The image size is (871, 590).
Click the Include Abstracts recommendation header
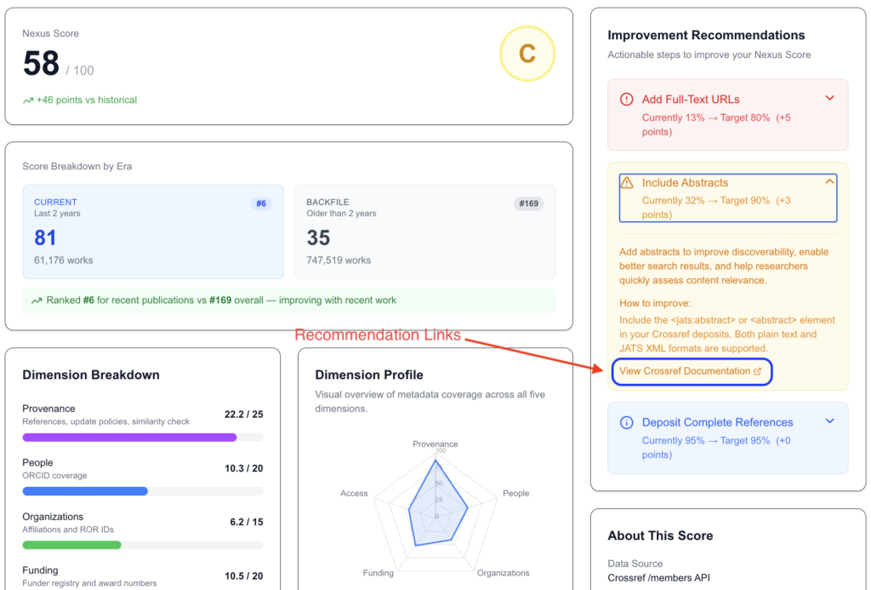pyautogui.click(x=728, y=198)
